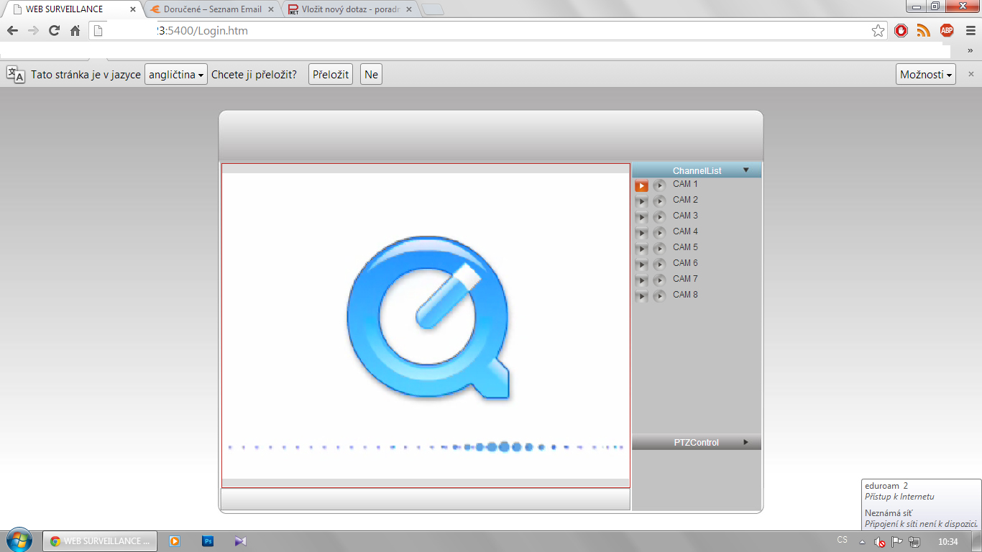Click the round play icon beside CAM 3
Screen dimensions: 982x552
659,217
